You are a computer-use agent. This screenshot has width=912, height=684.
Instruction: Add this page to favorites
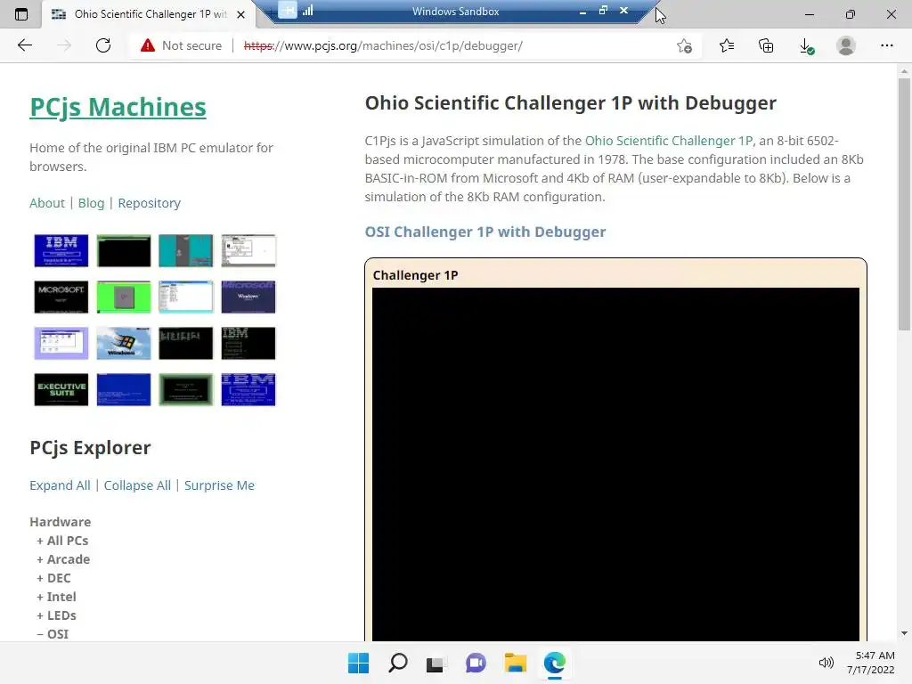(685, 45)
